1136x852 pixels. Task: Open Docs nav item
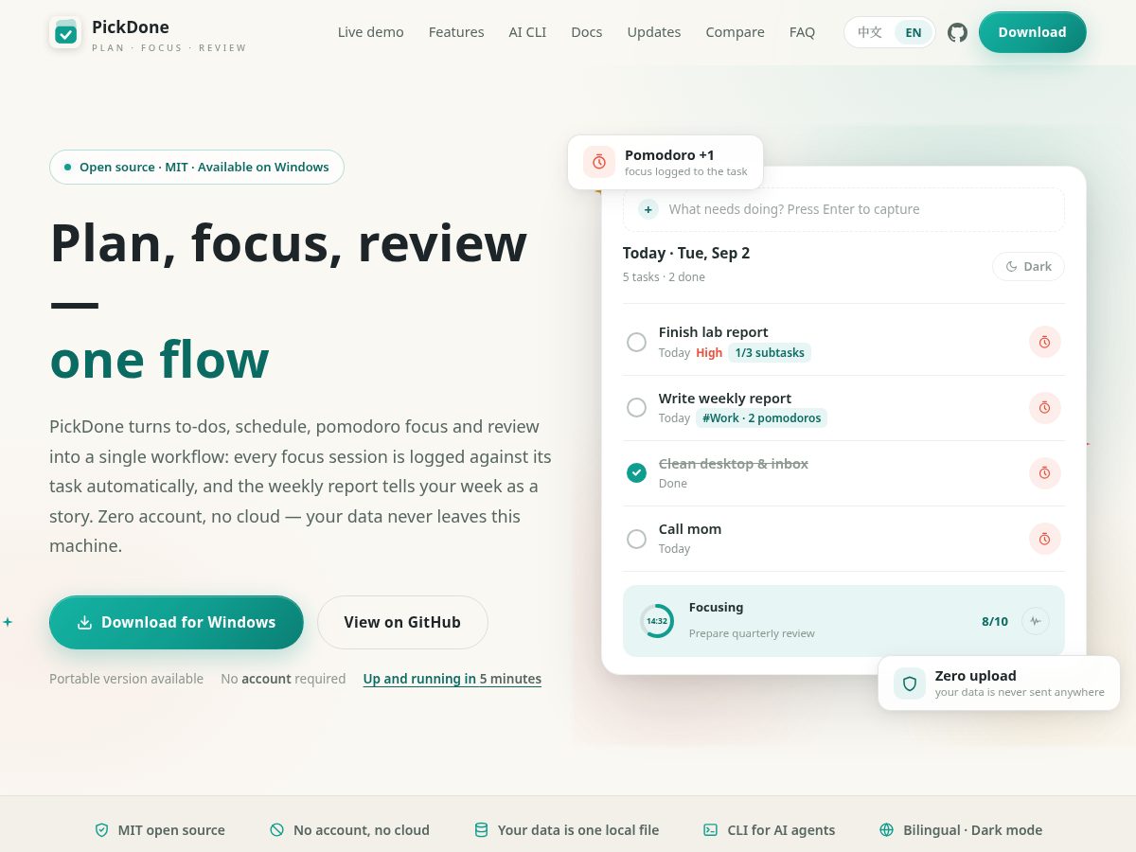point(587,32)
